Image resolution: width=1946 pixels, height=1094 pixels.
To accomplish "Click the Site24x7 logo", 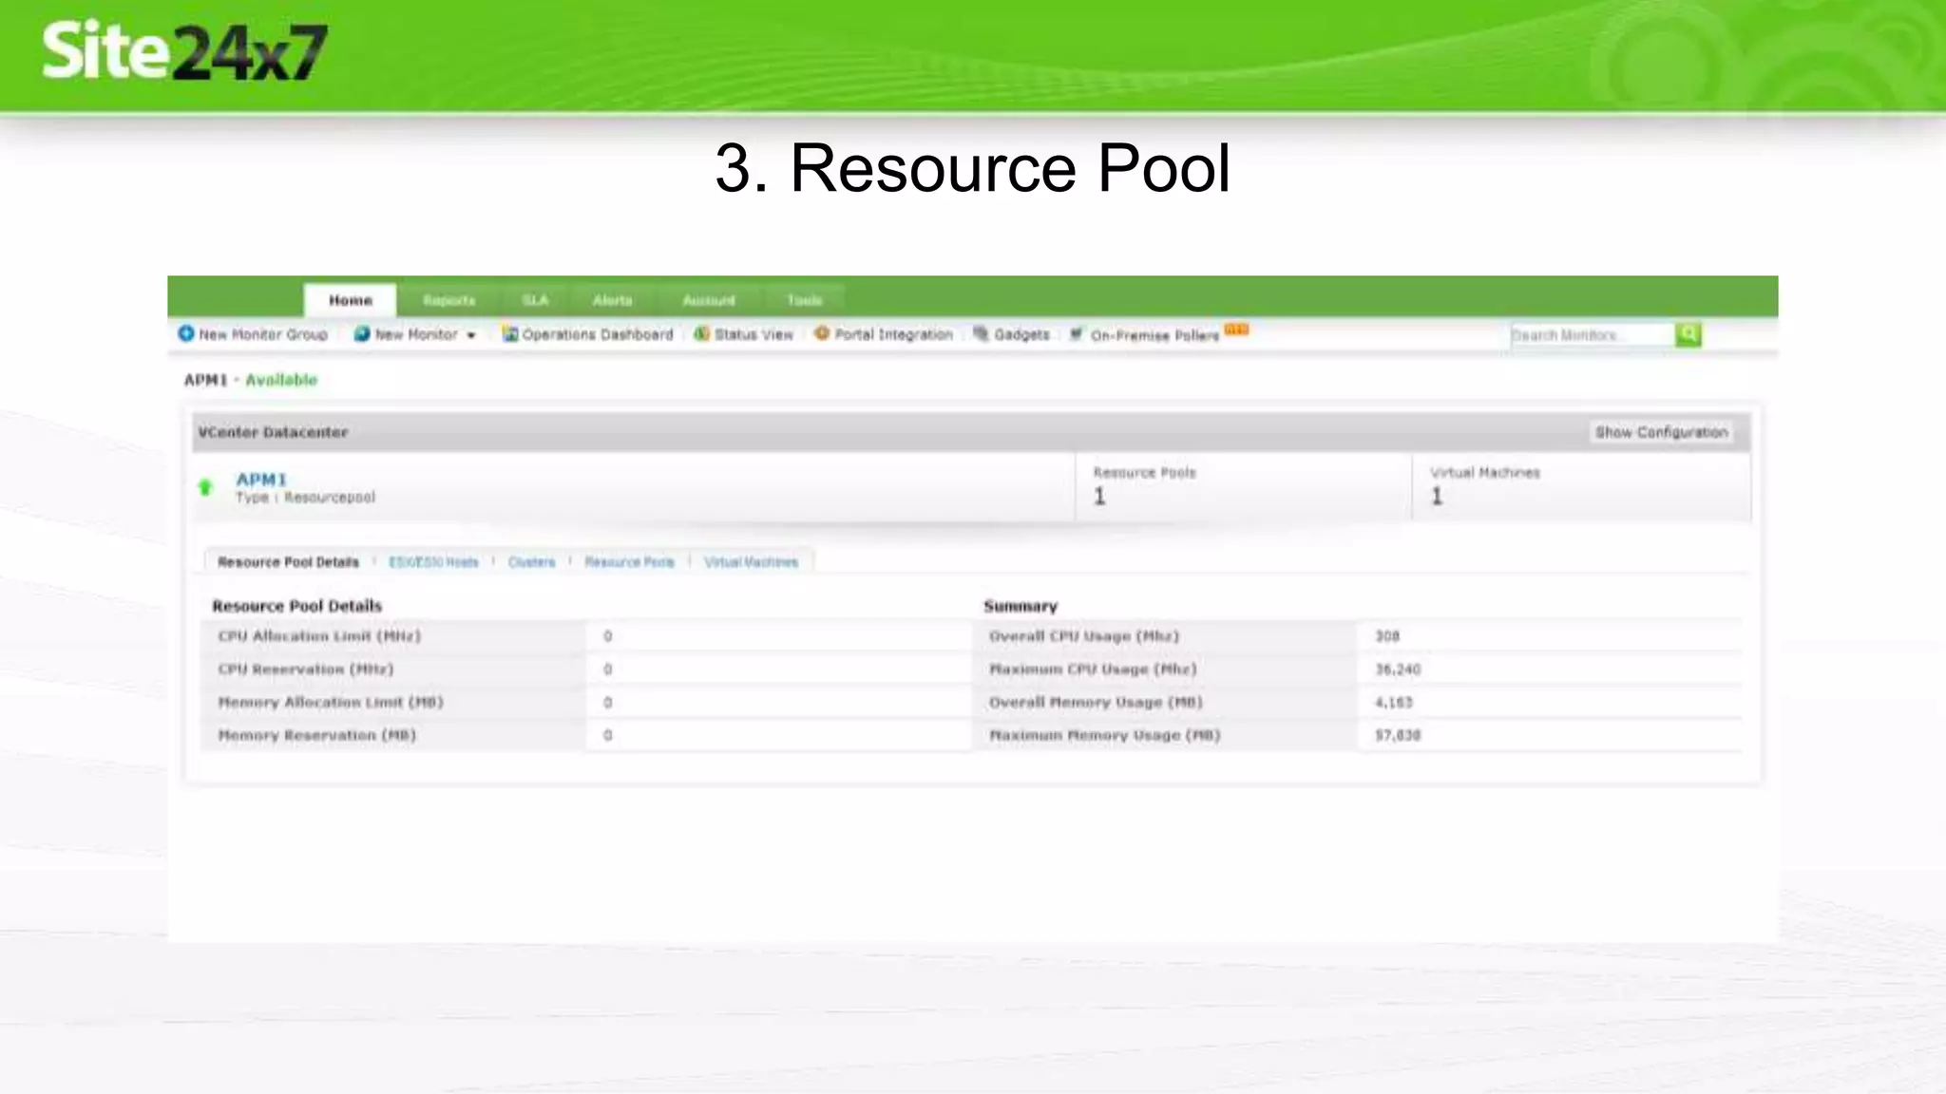I will click(185, 51).
